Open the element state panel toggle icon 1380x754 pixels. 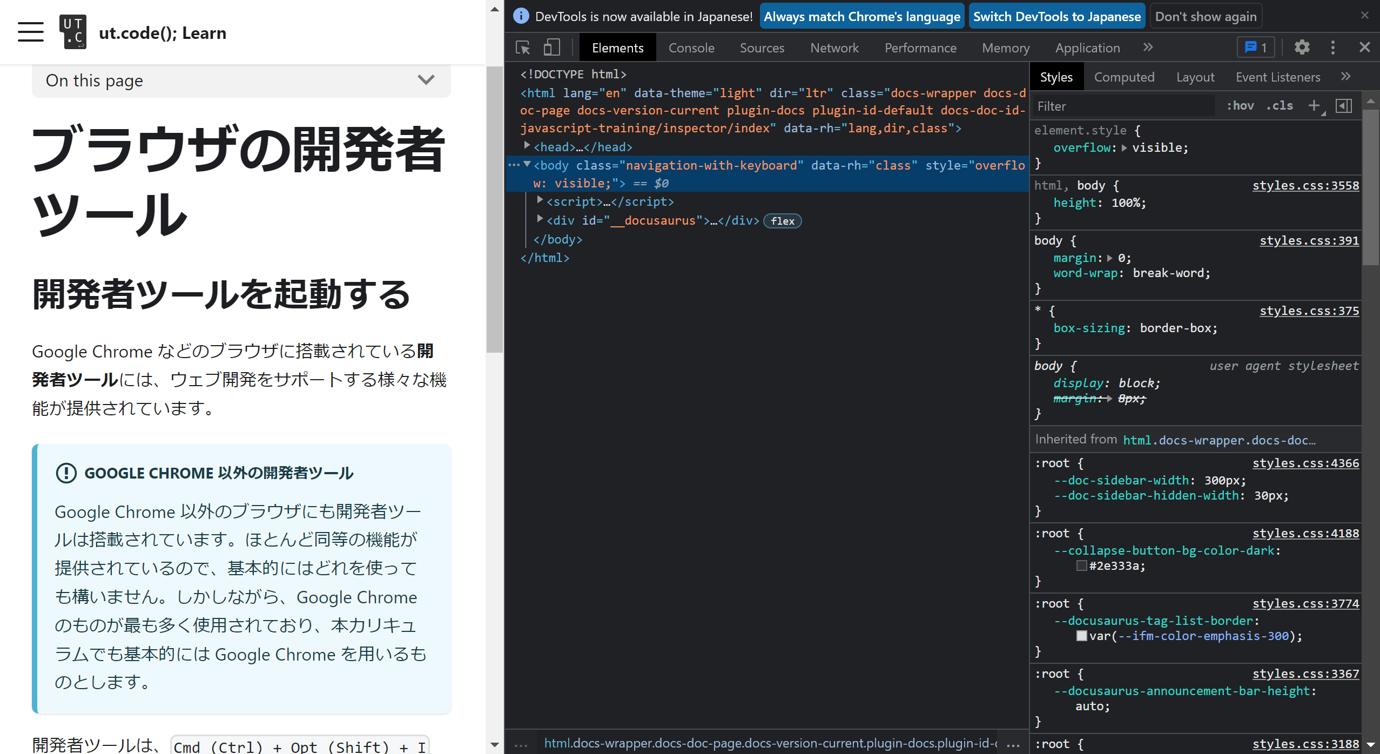coord(1344,105)
